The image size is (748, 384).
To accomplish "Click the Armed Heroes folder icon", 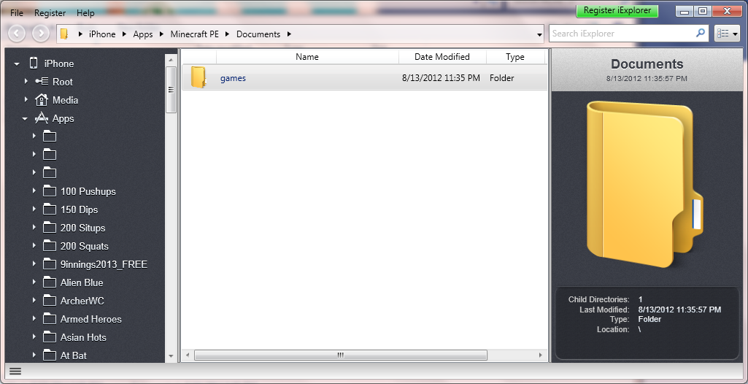I will [x=50, y=318].
